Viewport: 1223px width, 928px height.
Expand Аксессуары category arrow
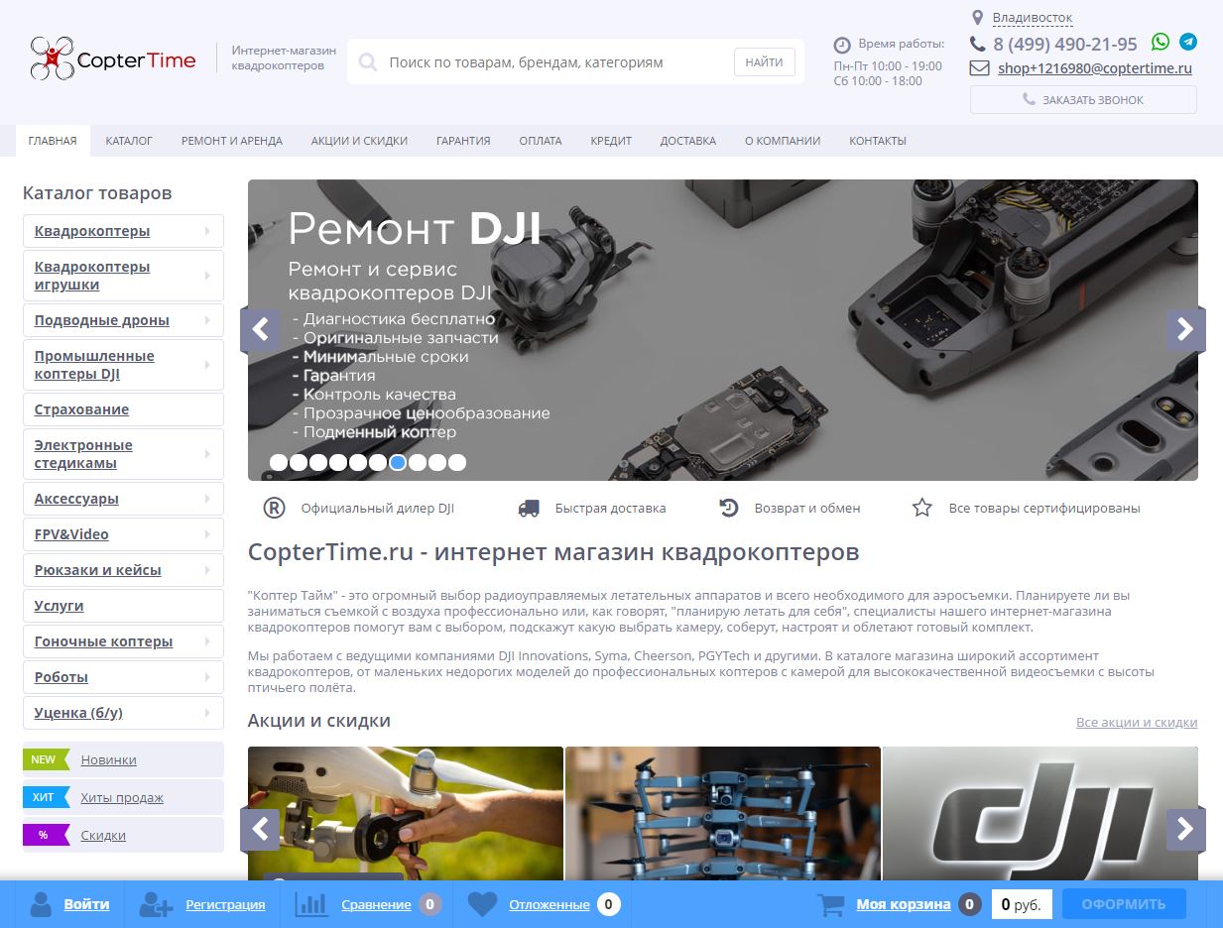207,499
